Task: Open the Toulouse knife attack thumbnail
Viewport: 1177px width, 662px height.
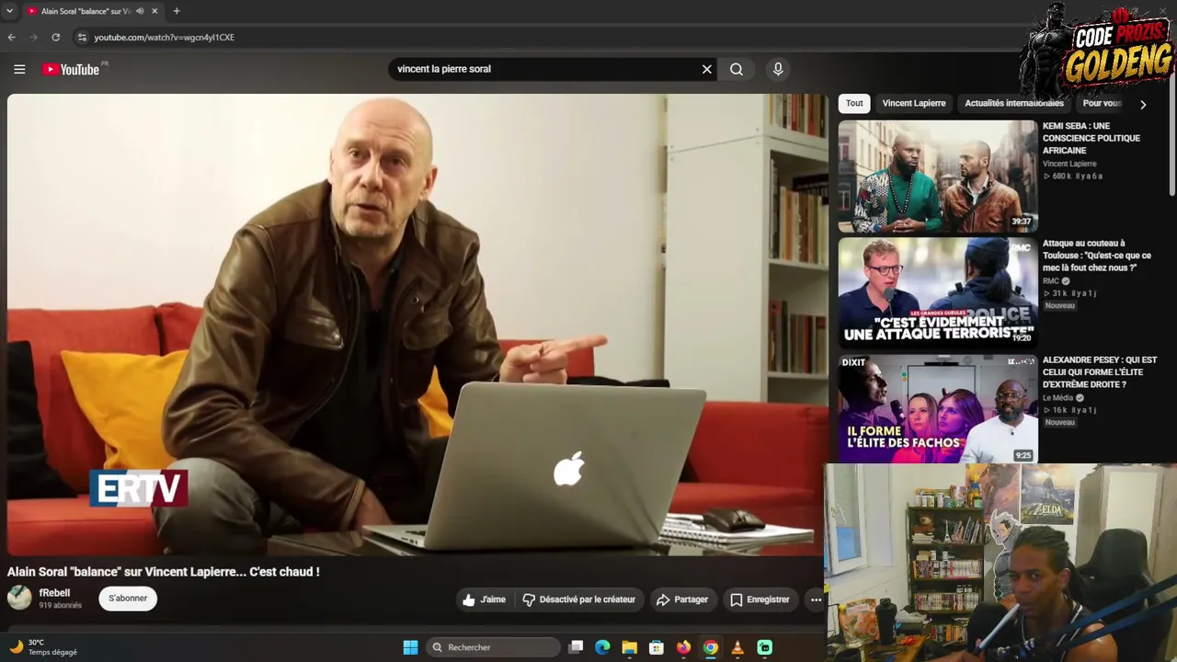Action: click(938, 292)
